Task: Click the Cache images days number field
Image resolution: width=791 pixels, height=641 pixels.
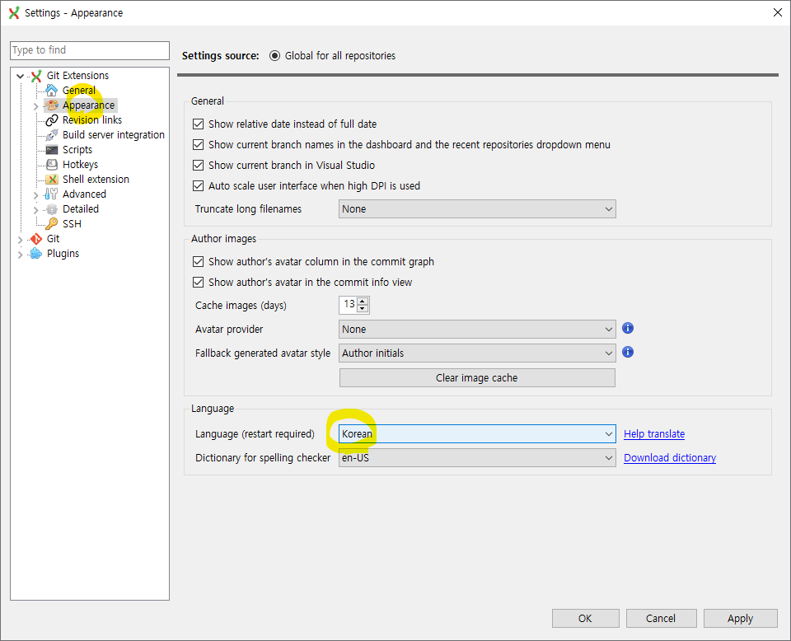Action: pos(348,305)
